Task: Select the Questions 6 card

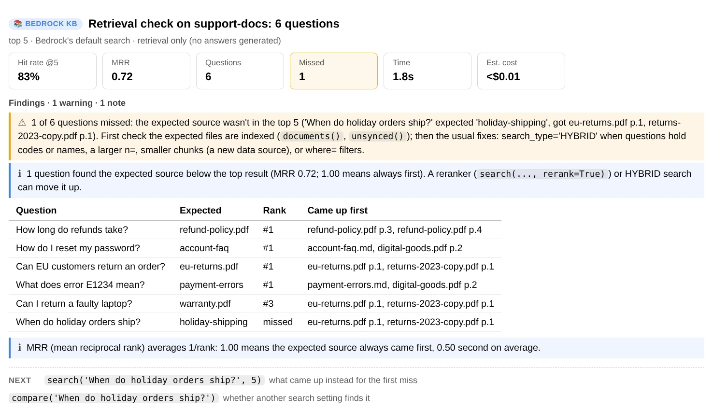Action: pyautogui.click(x=240, y=71)
